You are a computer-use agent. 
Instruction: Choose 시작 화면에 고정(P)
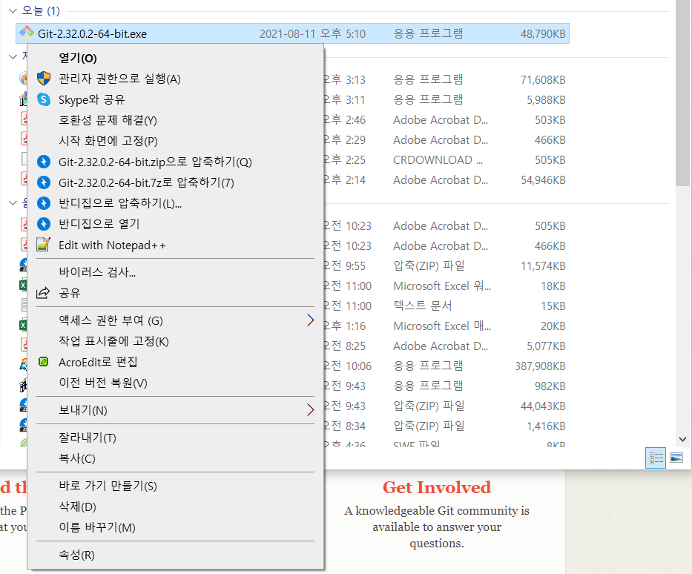(x=175, y=141)
